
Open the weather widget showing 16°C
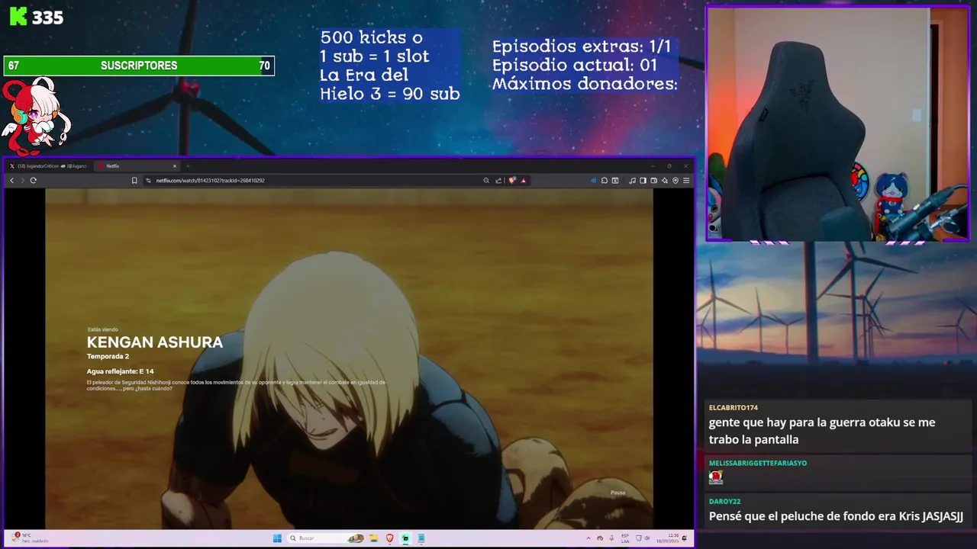click(31, 538)
